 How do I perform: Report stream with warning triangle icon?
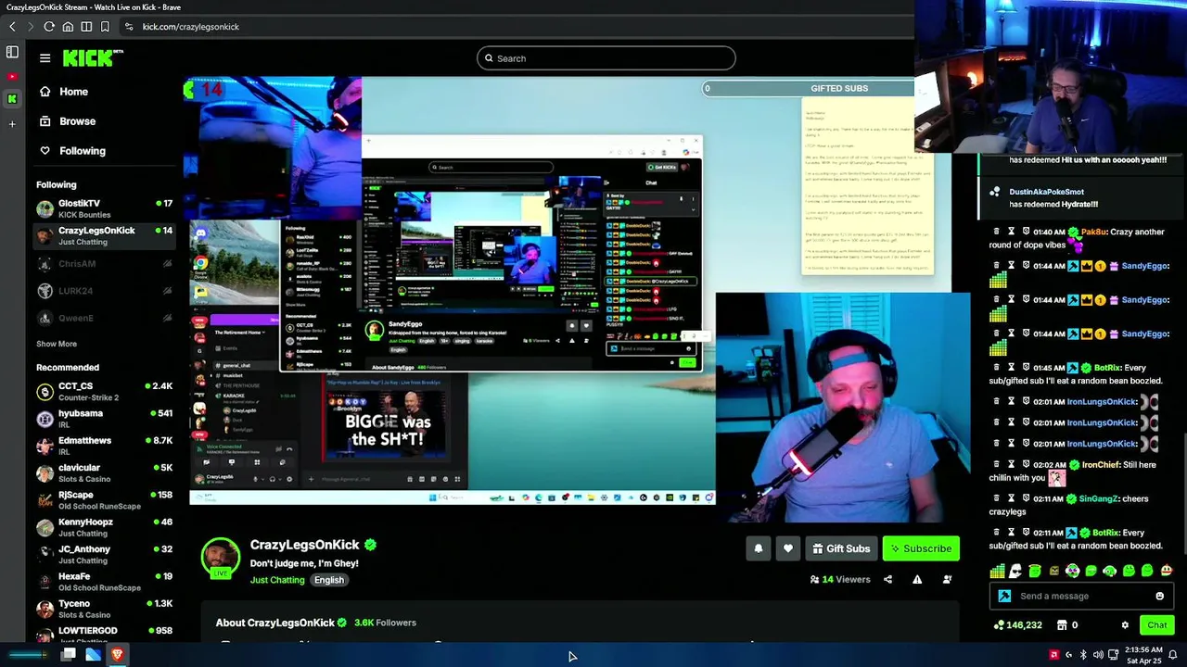(917, 579)
